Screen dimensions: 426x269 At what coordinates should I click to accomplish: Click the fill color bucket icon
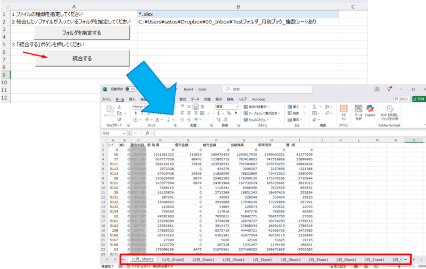[x=145, y=120]
